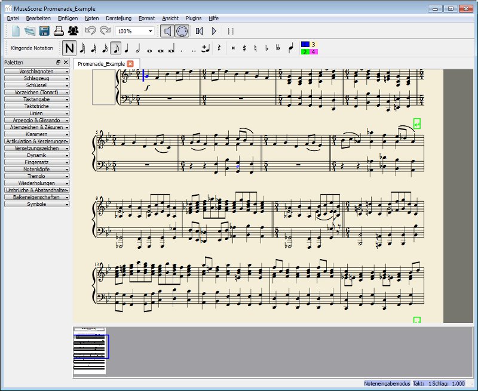Click the Klingende Notation button
This screenshot has width=478, height=391.
(32, 48)
